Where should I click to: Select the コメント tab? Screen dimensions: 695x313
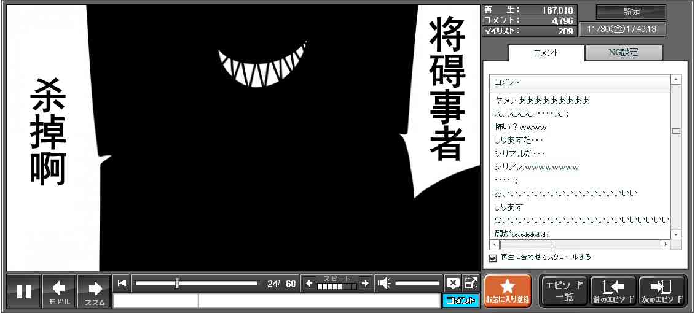[x=546, y=53]
